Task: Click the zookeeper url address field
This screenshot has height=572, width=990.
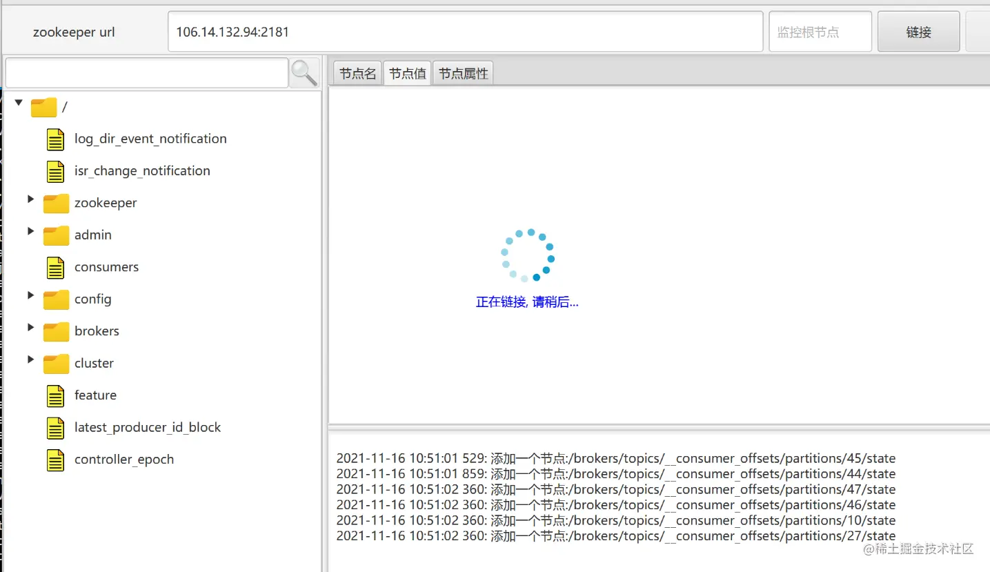Action: pos(466,32)
